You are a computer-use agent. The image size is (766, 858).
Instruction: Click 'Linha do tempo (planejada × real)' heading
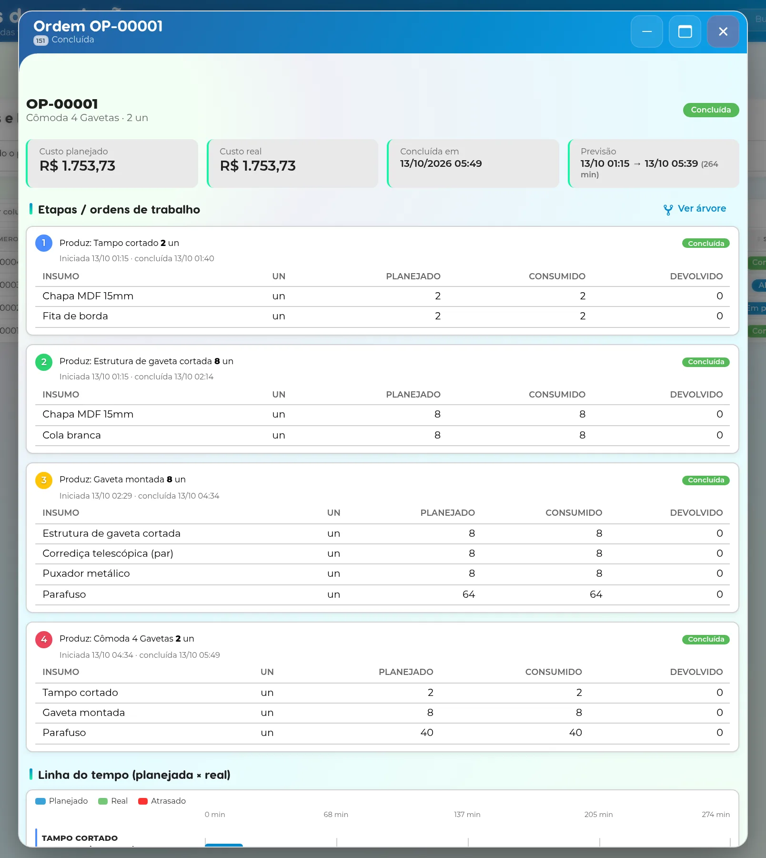pos(134,775)
